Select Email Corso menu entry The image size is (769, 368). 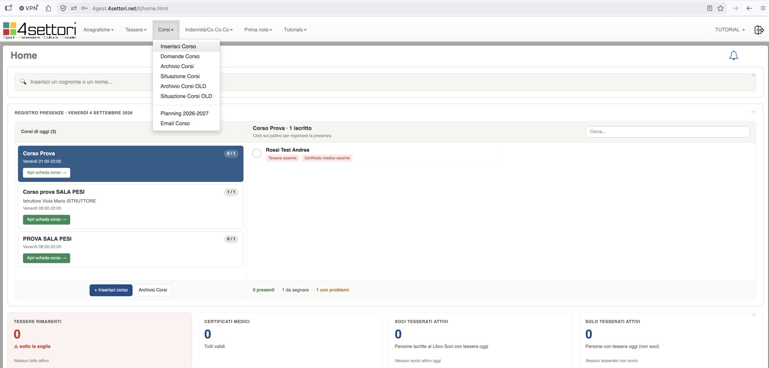[x=186, y=123]
